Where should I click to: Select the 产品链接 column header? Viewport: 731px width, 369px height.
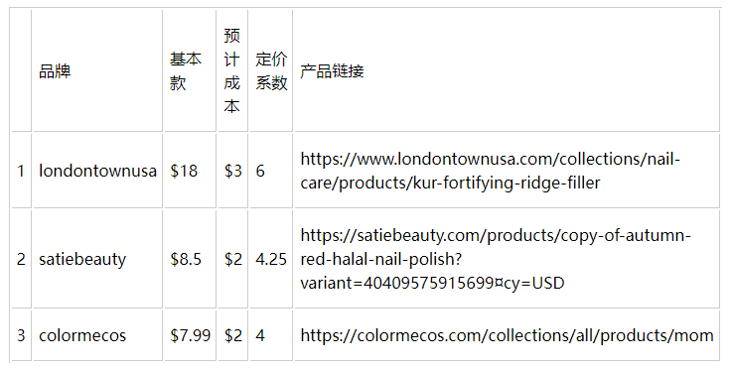point(332,71)
